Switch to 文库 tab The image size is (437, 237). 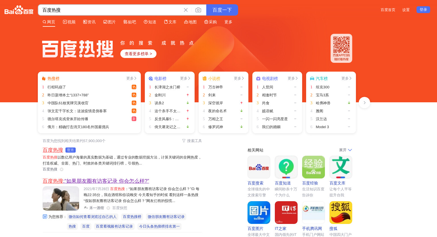[170, 22]
